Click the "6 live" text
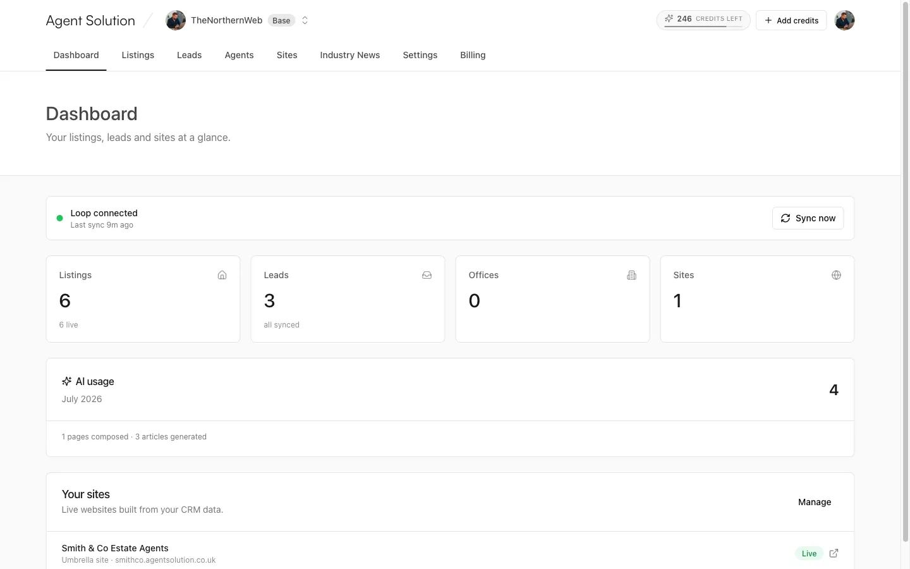Viewport: 910px width, 569px height. coord(68,325)
